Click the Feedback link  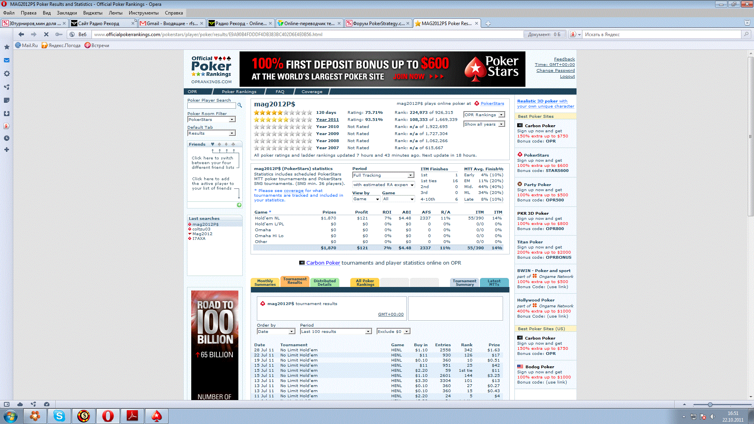(x=564, y=59)
